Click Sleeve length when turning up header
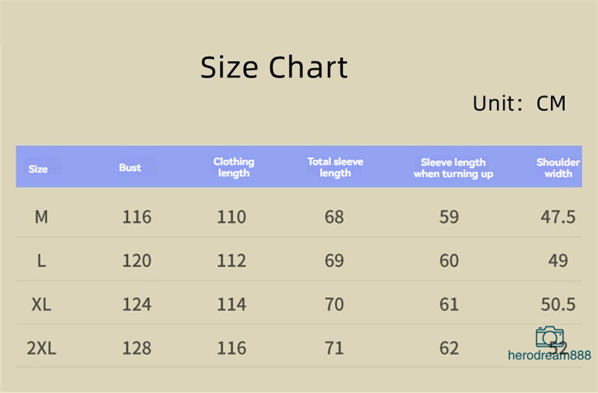The image size is (598, 393). (453, 167)
